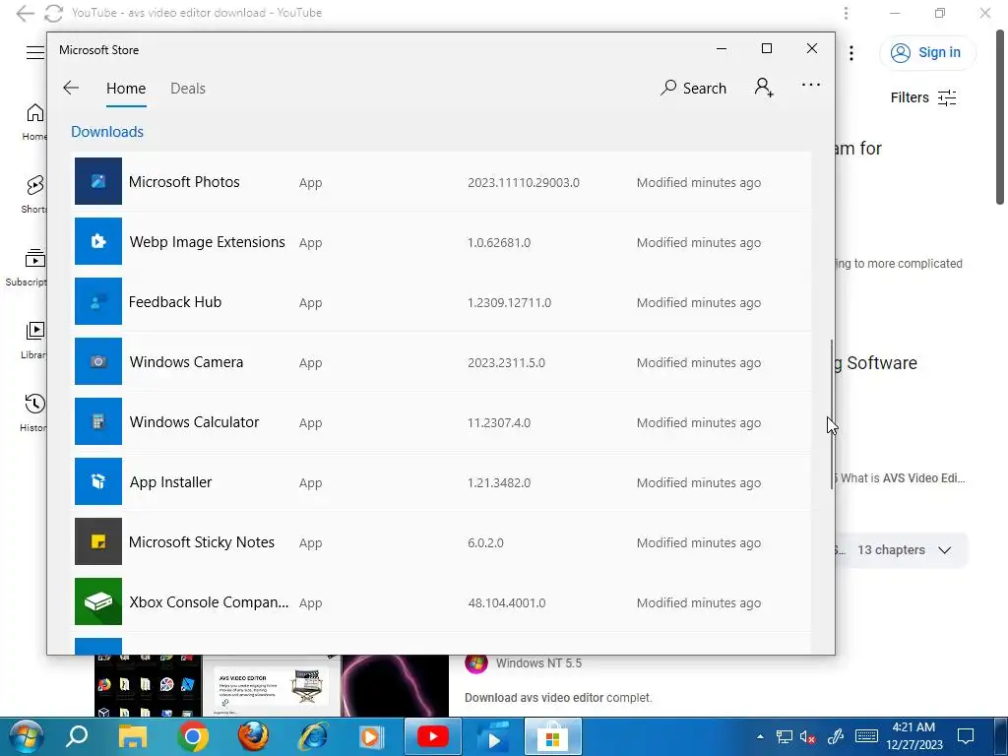Click the Xbox Console Companion icon
1008x756 pixels.
pyautogui.click(x=97, y=601)
